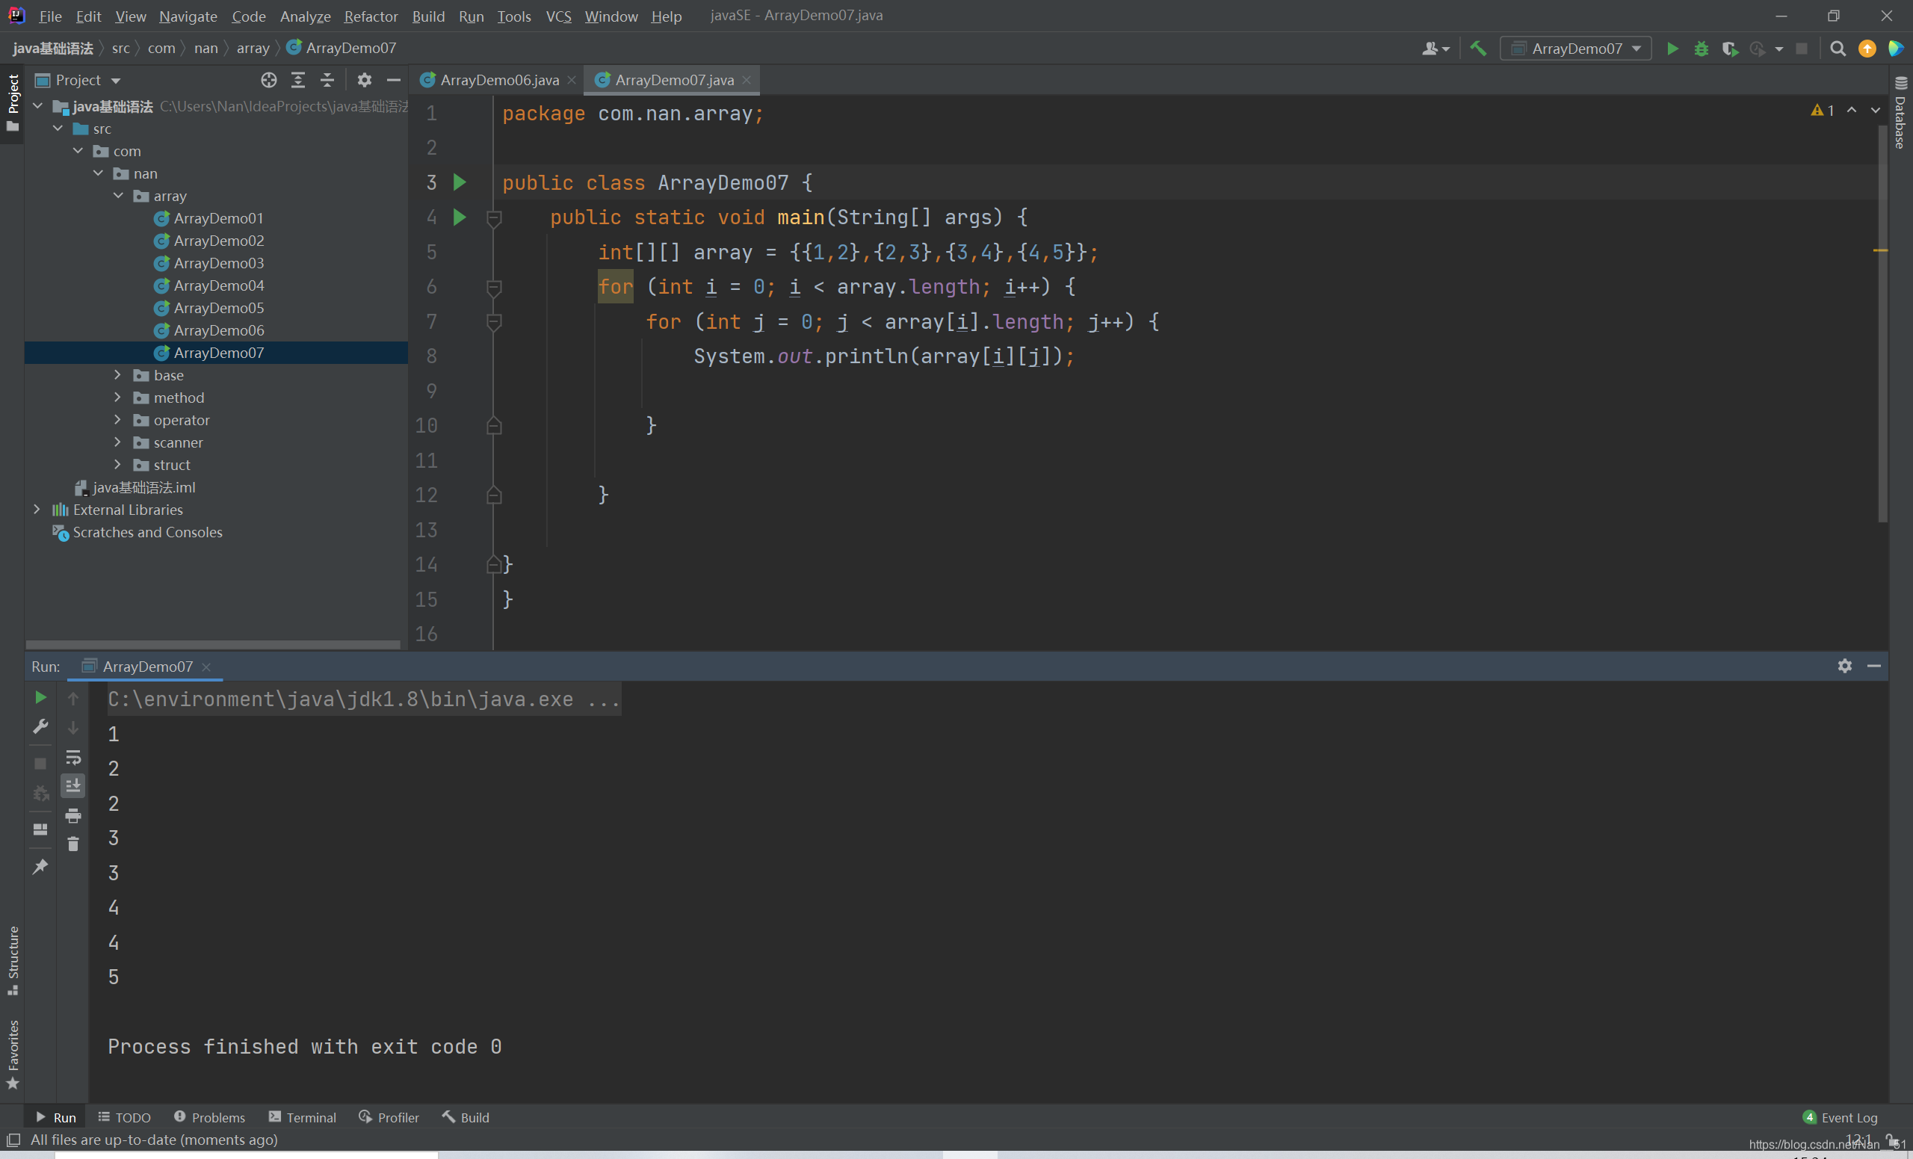This screenshot has width=1913, height=1159.
Task: Click run gutter arrow beside main method
Action: point(460,217)
